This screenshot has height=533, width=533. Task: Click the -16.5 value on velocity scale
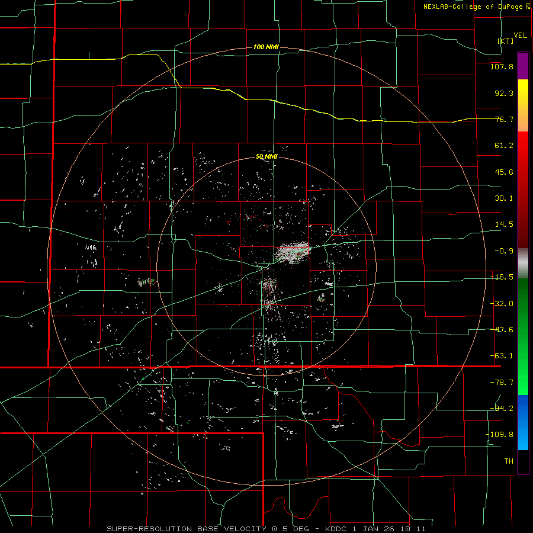click(x=502, y=277)
